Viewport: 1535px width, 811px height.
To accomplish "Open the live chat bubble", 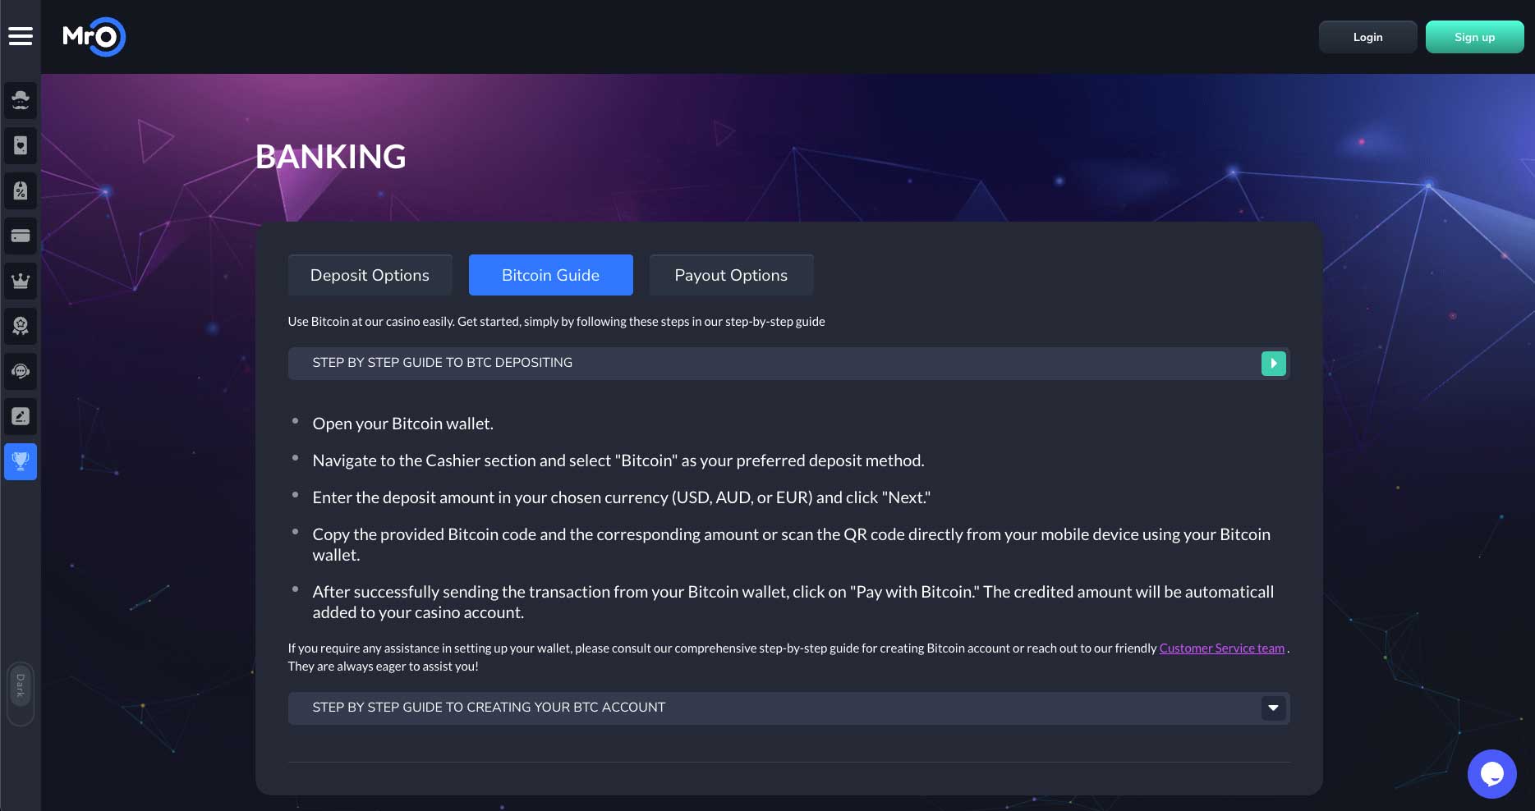I will (x=1491, y=773).
